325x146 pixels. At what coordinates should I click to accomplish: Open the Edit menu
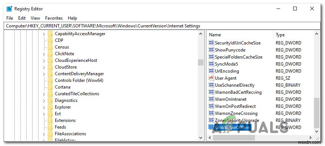(x=22, y=18)
